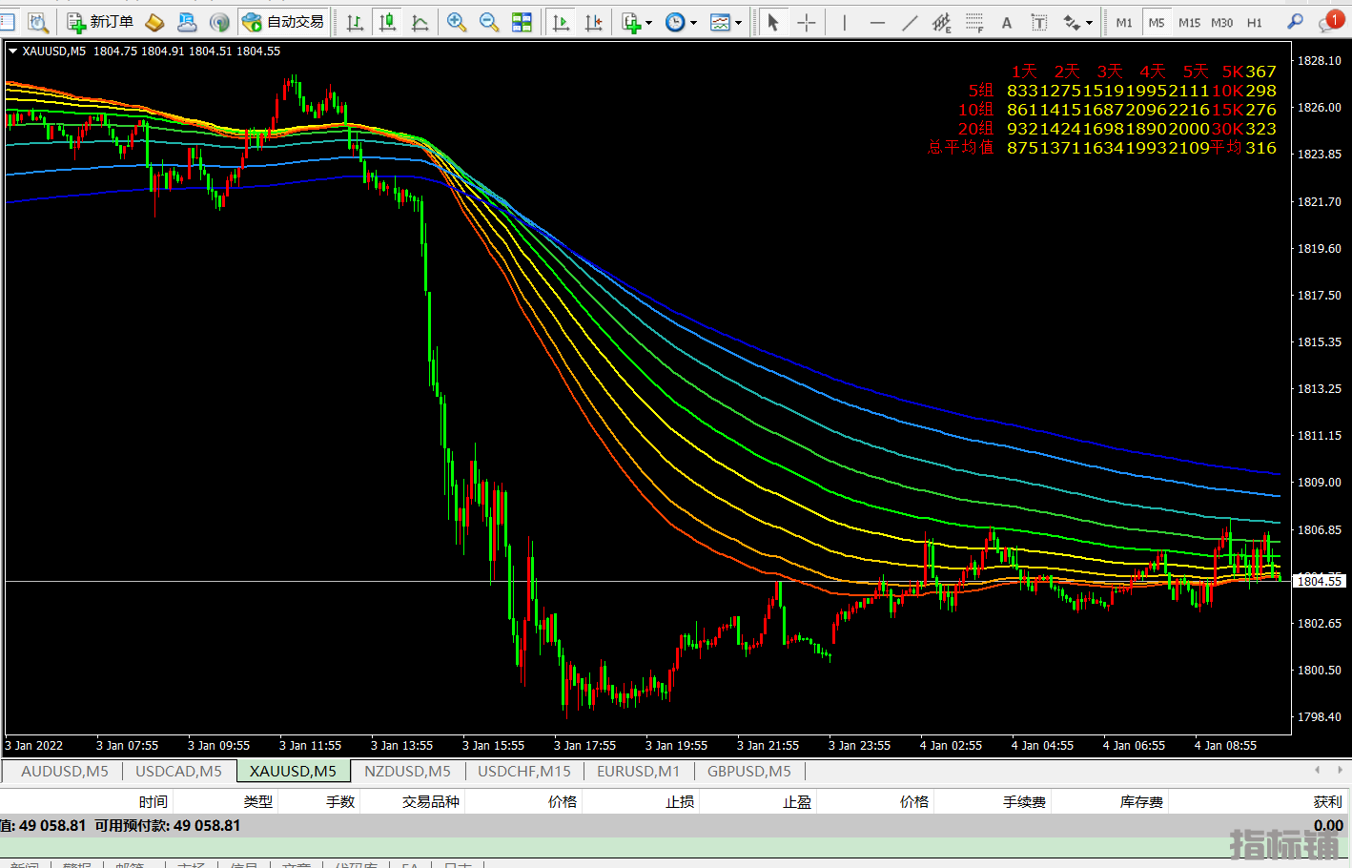Viewport: 1352px width, 868px height.
Task: Open the indicators list dropdown arrow
Action: [x=649, y=23]
